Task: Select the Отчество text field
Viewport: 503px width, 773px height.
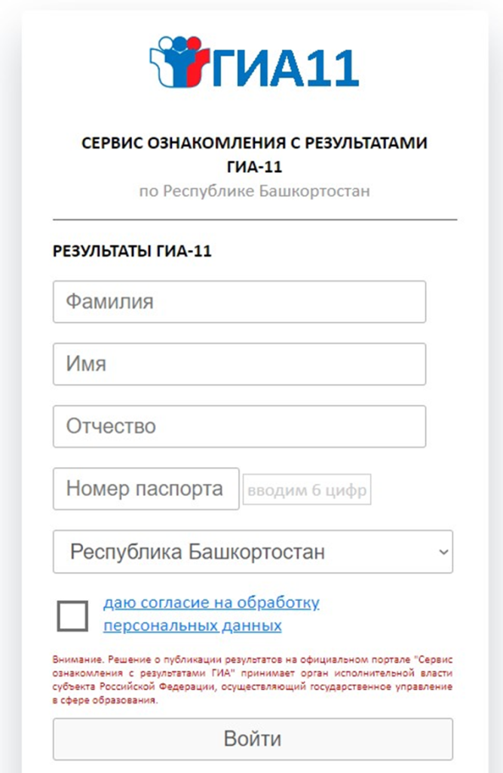Action: click(239, 427)
